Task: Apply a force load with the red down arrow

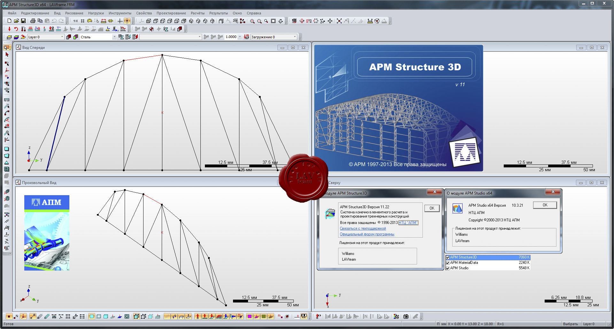Action: 9,29
